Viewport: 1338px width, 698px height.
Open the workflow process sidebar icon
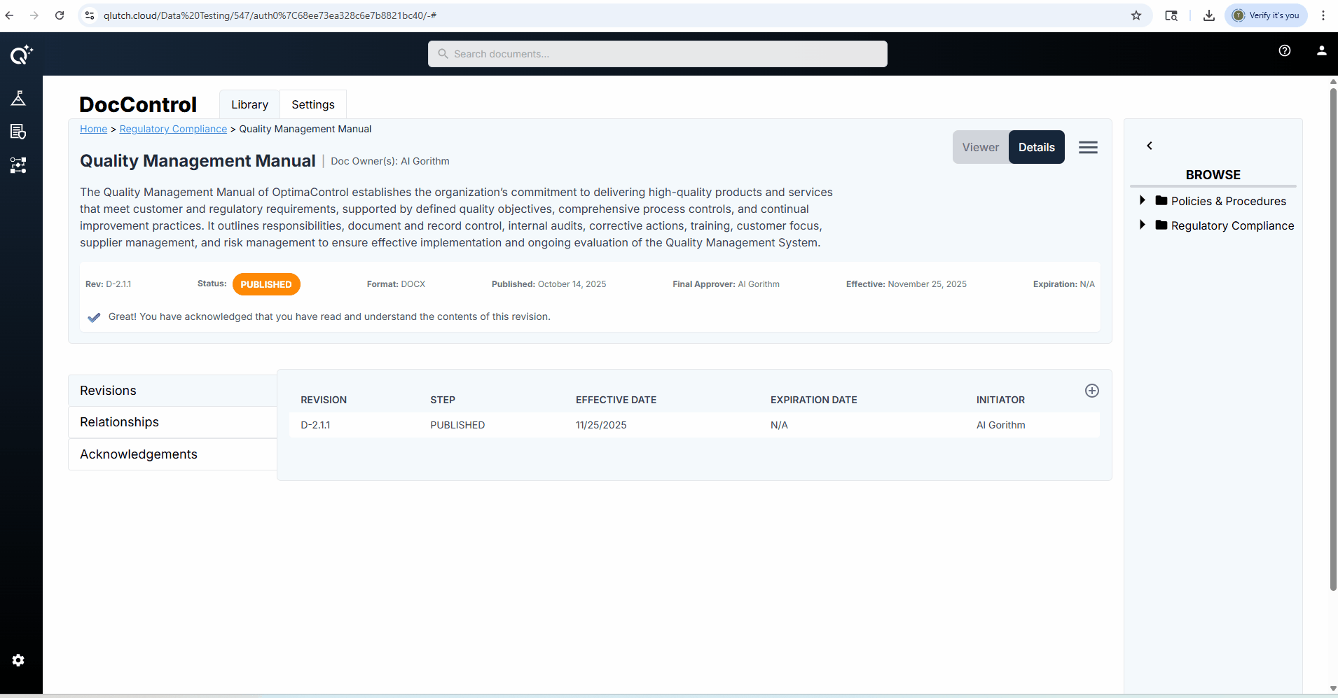click(x=18, y=165)
